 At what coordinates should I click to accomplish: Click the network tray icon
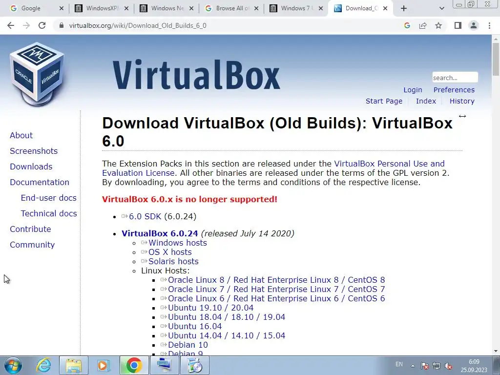click(436, 366)
